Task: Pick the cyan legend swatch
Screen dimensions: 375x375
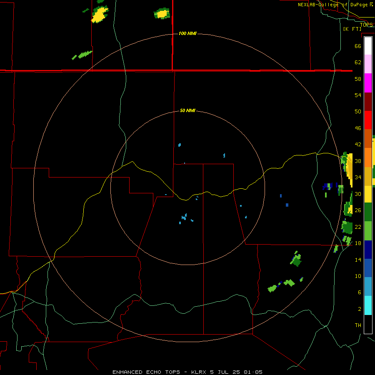Action: point(368,305)
